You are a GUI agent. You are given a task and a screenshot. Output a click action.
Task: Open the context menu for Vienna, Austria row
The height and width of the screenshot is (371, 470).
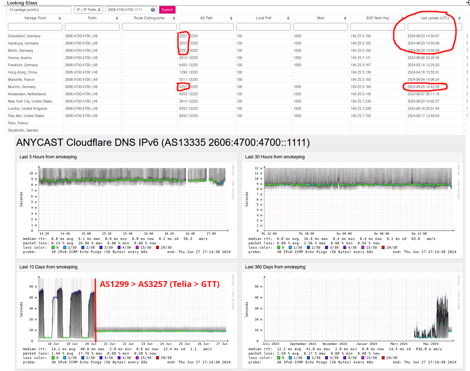point(467,58)
